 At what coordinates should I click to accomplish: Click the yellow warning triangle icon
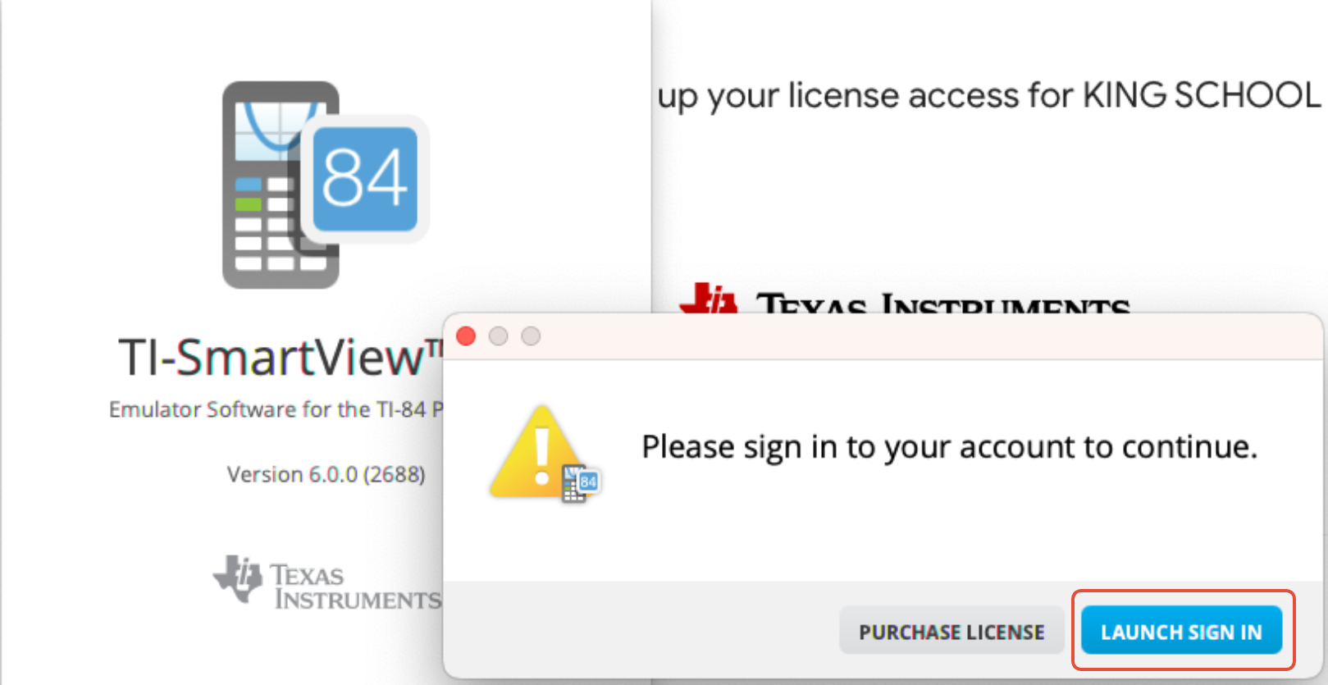[537, 453]
